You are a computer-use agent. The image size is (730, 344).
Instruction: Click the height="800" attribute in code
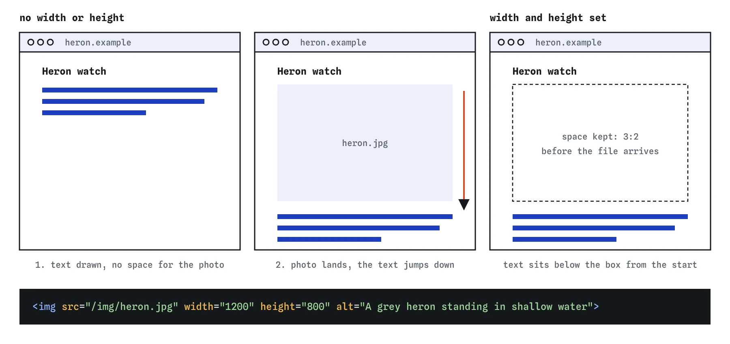coord(295,307)
